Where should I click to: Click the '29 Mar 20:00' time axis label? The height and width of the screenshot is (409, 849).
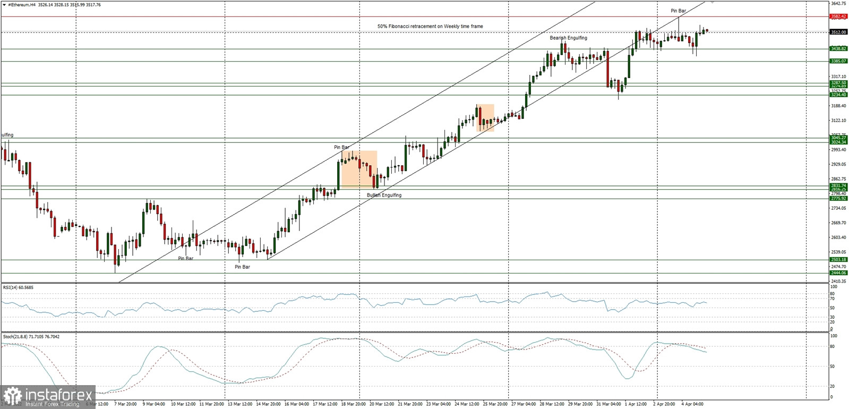(x=580, y=404)
